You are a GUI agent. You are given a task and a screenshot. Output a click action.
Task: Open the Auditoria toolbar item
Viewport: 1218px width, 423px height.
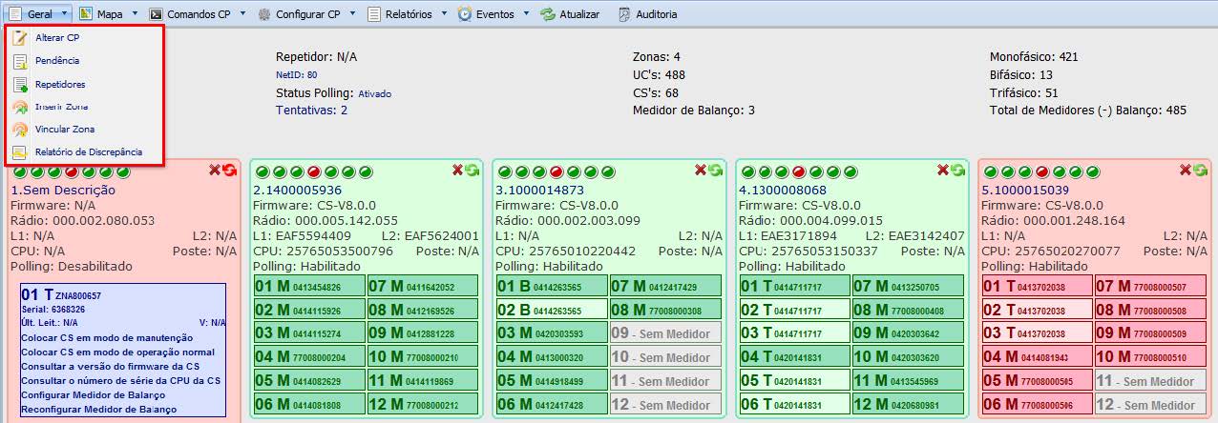[x=647, y=14]
